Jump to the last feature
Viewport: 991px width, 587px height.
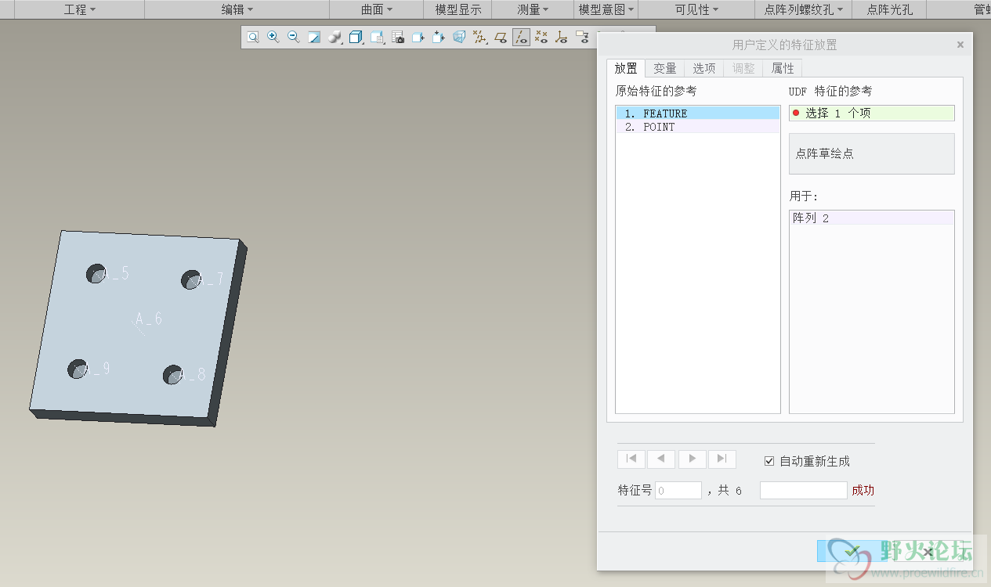click(722, 459)
